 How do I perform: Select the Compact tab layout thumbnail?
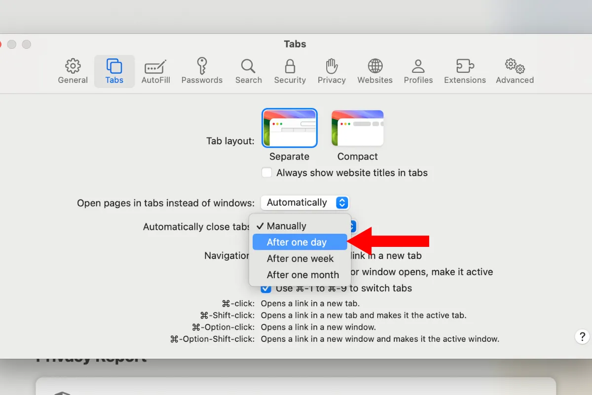tap(358, 128)
